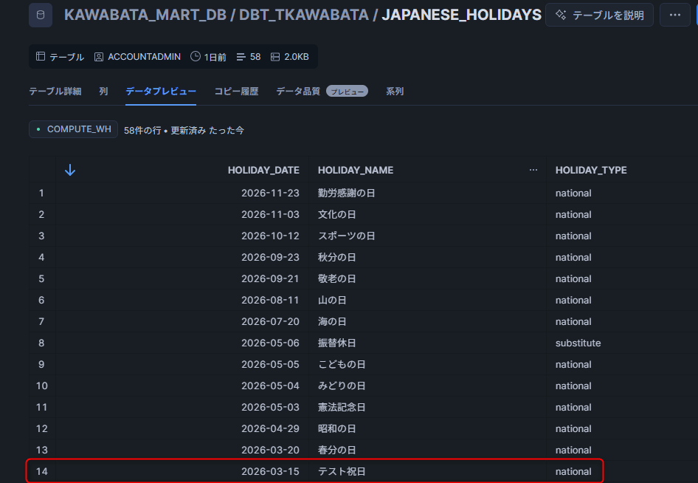This screenshot has height=483, width=698.
Task: Open the three-dots more options menu
Action: [x=675, y=16]
